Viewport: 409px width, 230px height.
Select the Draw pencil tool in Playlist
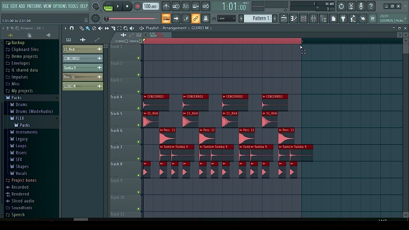coord(81,28)
